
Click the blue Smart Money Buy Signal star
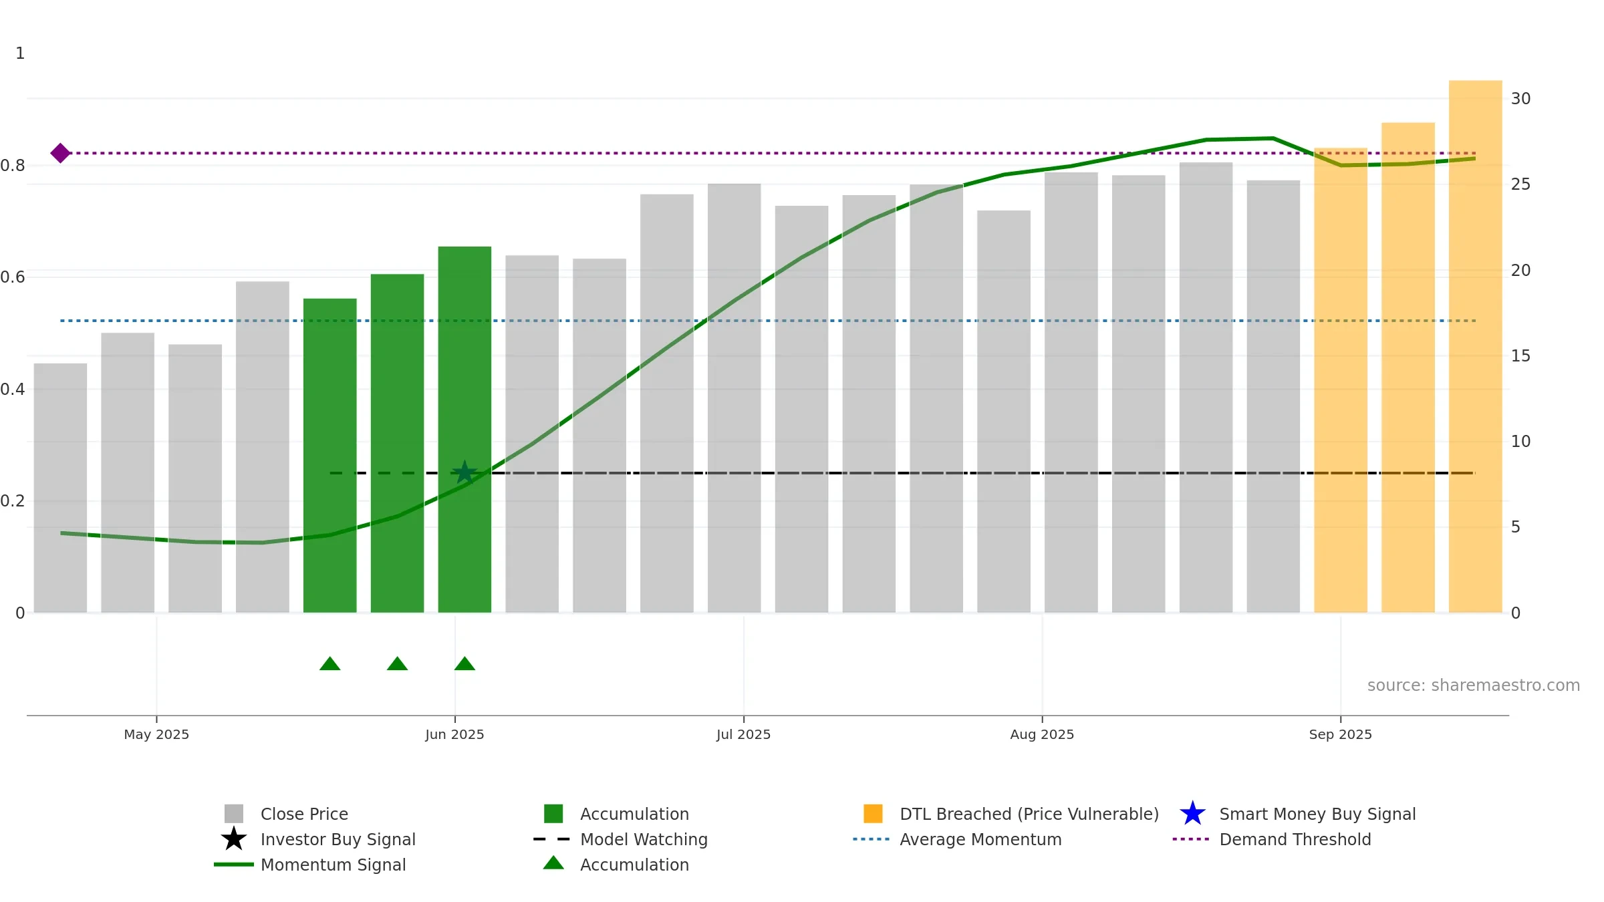(x=1192, y=813)
